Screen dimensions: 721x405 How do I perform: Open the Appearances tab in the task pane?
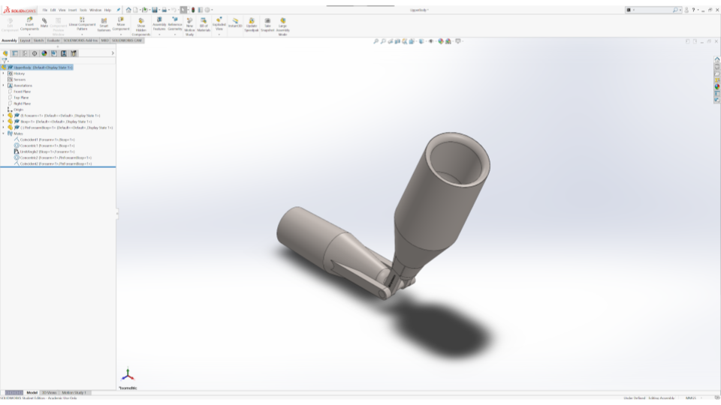click(x=717, y=86)
